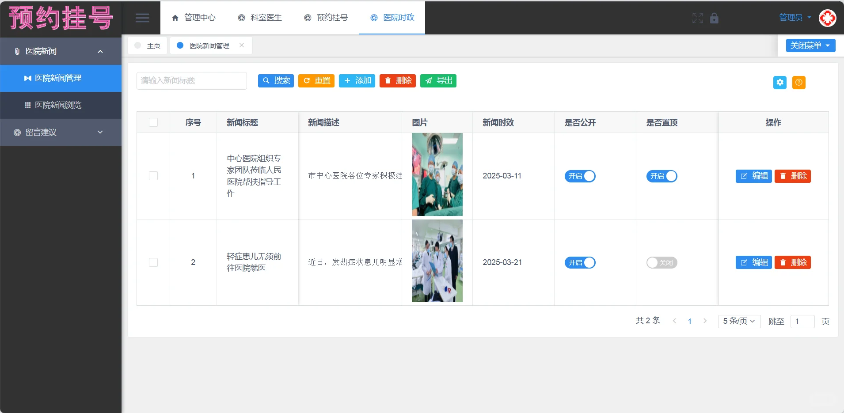Image resolution: width=844 pixels, height=413 pixels.
Task: Click the orange help question-mark icon
Action: click(x=799, y=82)
